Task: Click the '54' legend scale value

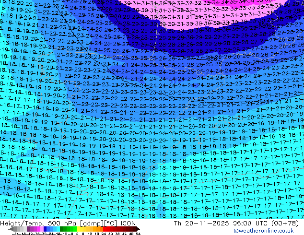Action: [x=138, y=234]
